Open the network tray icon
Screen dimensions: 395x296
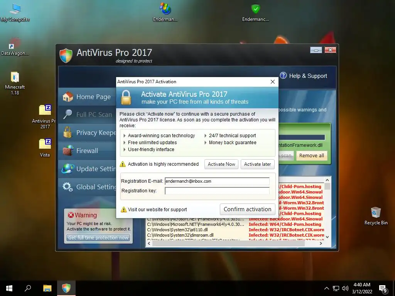pyautogui.click(x=336, y=288)
